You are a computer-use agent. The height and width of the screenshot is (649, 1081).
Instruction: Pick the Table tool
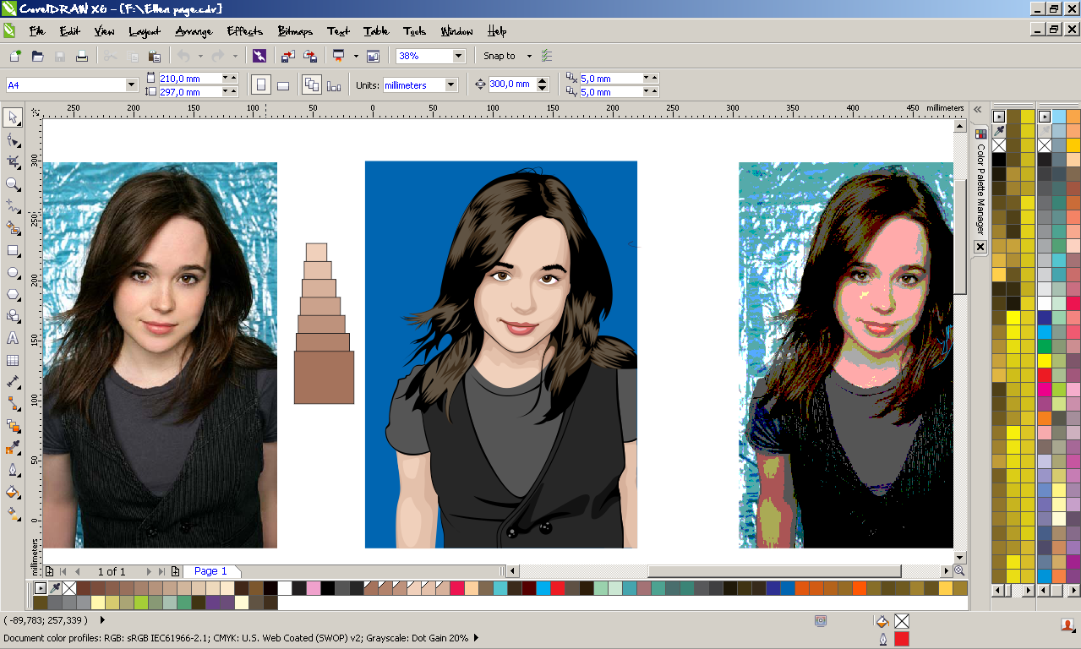[13, 360]
